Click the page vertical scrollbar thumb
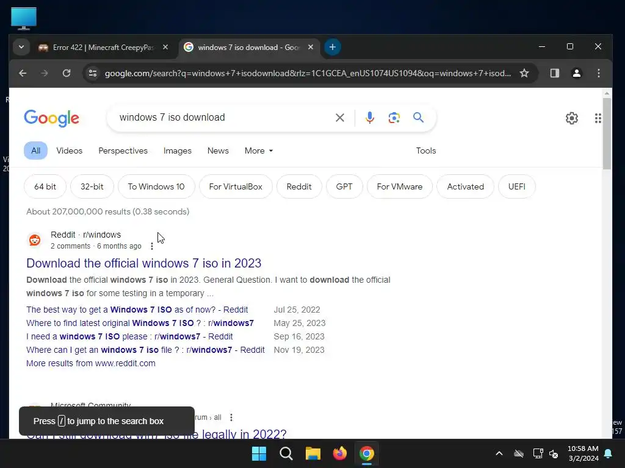 coord(607,133)
